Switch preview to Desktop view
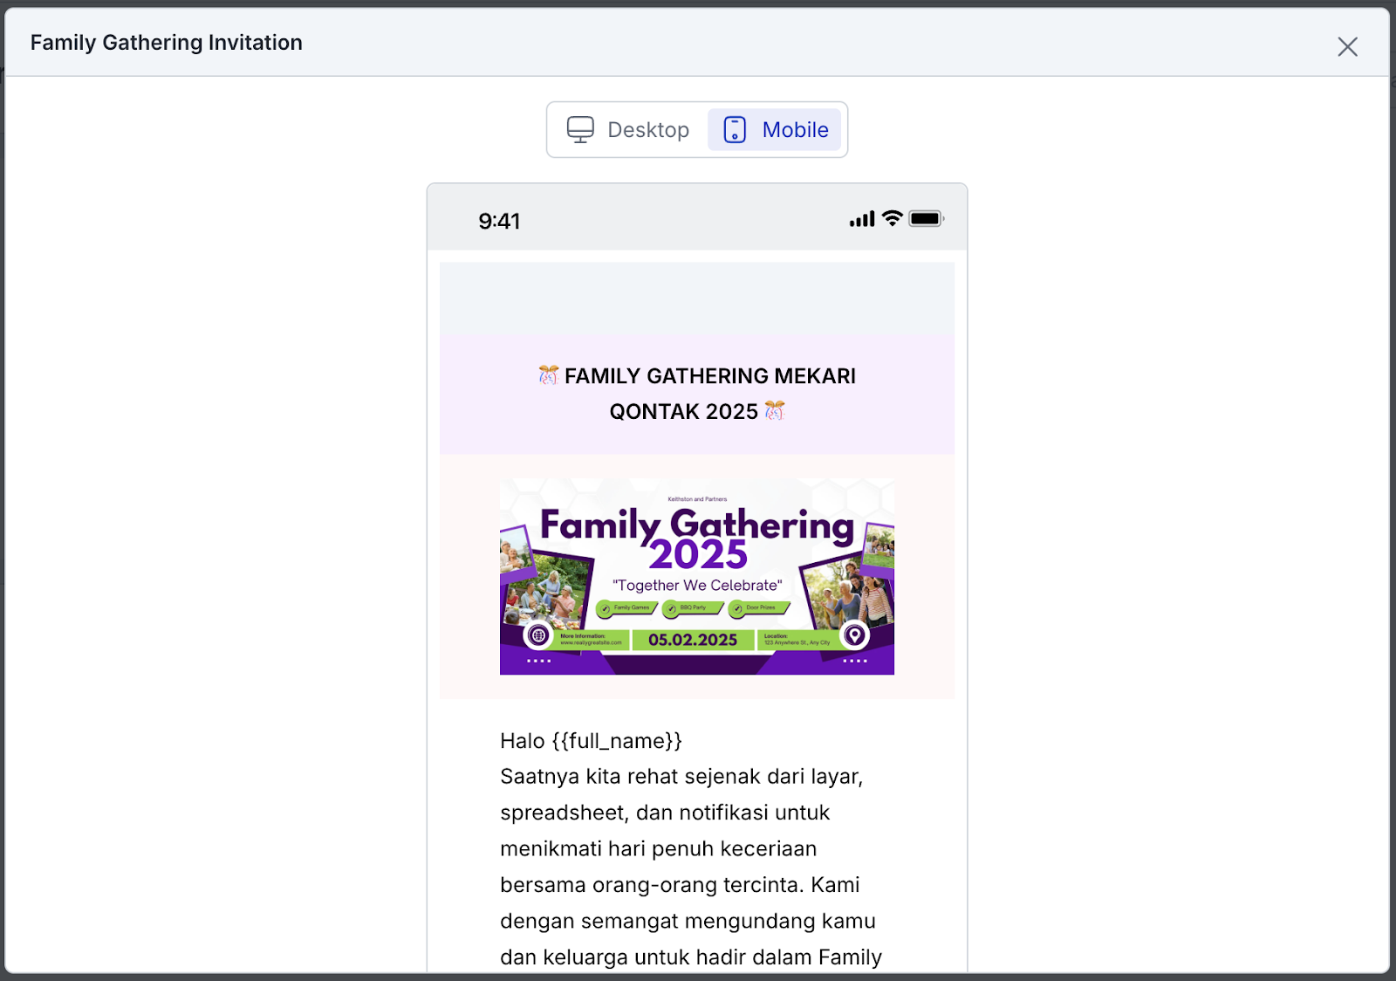This screenshot has width=1396, height=981. click(x=629, y=129)
